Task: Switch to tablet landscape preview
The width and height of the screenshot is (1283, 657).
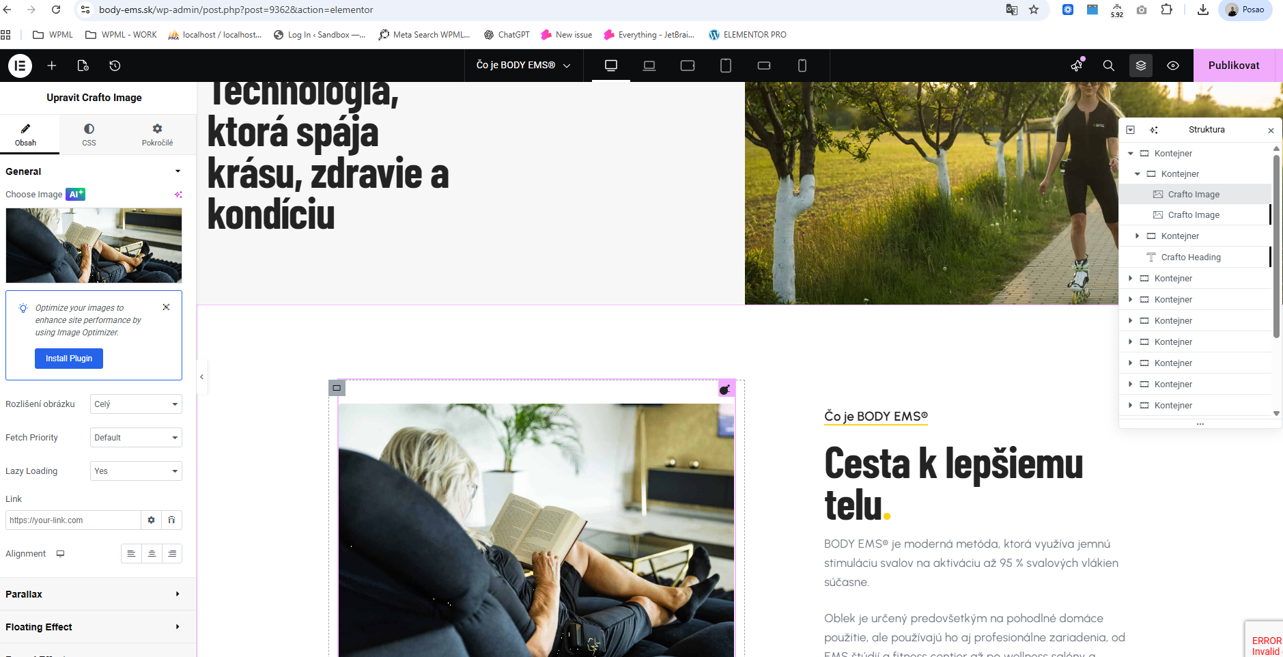Action: pos(688,66)
